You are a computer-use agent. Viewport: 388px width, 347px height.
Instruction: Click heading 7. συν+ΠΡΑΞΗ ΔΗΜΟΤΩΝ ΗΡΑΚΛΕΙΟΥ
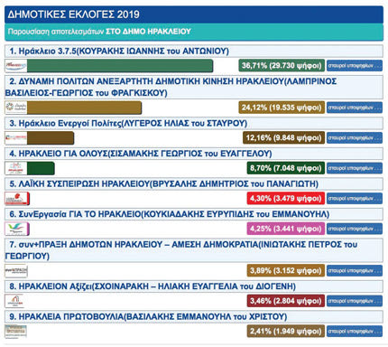[x=194, y=250]
